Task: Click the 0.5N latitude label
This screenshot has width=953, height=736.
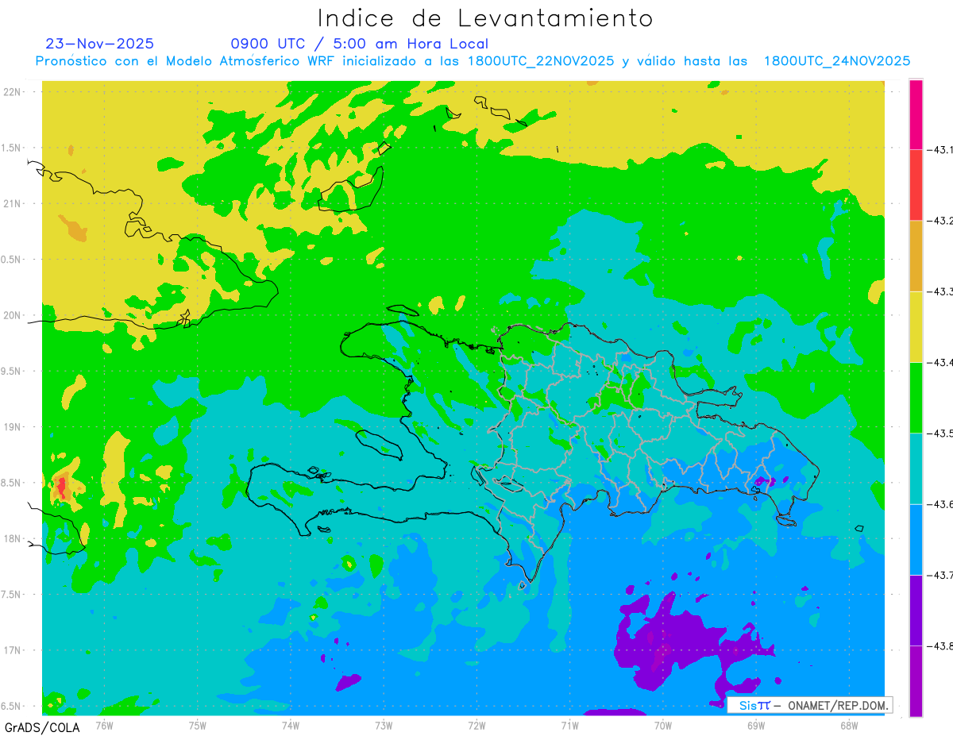Action: pos(12,260)
